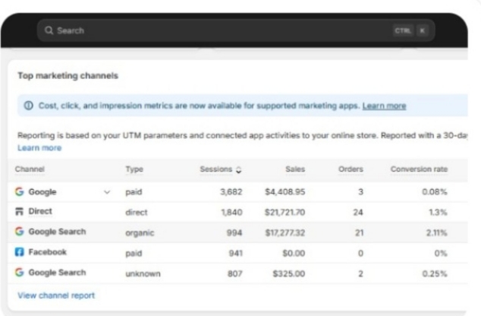Click the Type column header

[134, 169]
